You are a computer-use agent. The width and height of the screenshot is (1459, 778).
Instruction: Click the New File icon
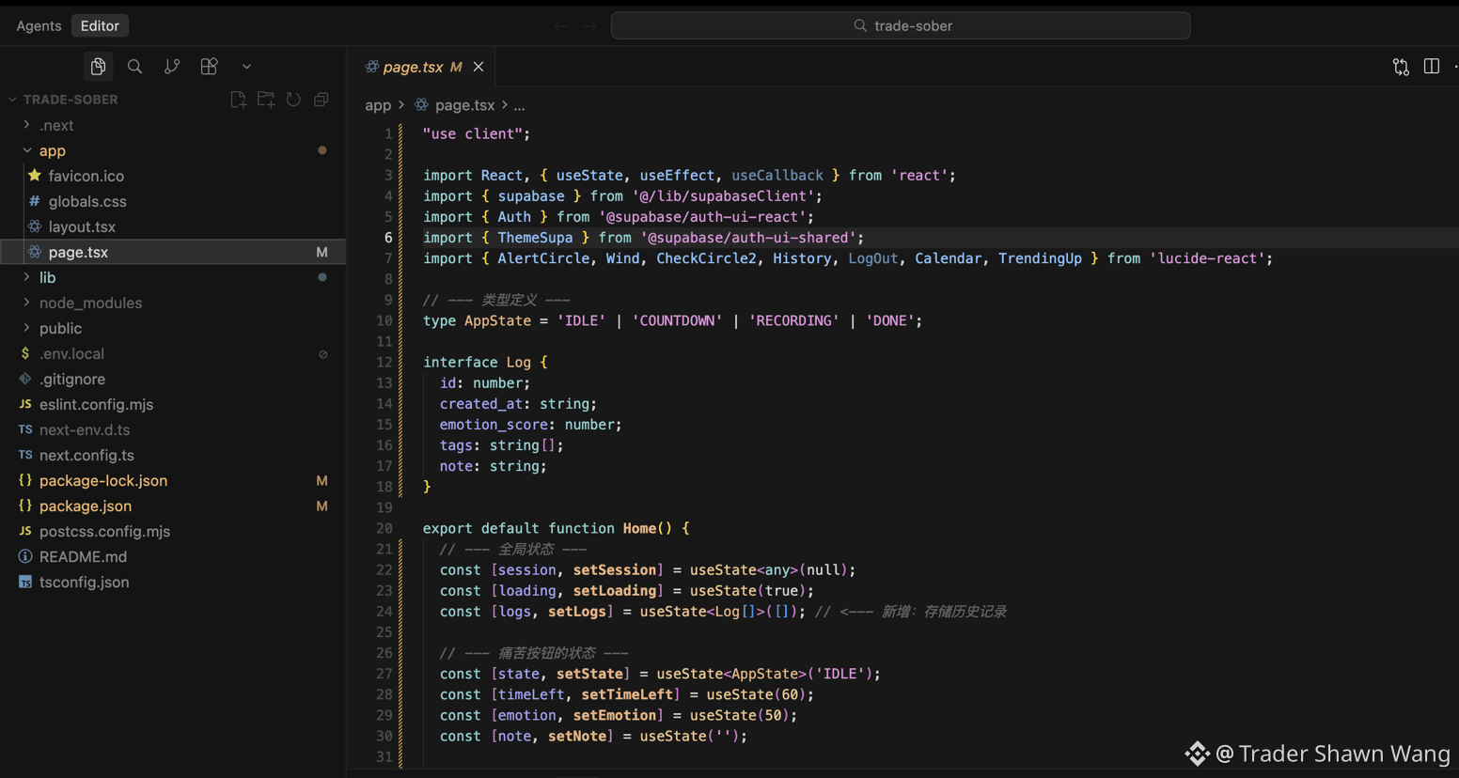tap(238, 100)
